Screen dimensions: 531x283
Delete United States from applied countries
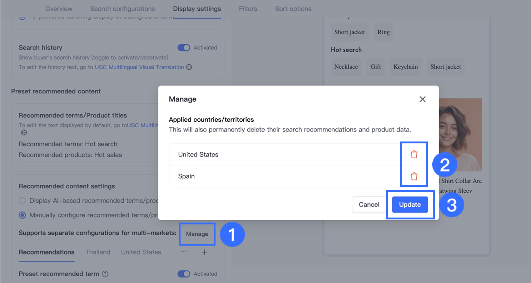coord(414,154)
